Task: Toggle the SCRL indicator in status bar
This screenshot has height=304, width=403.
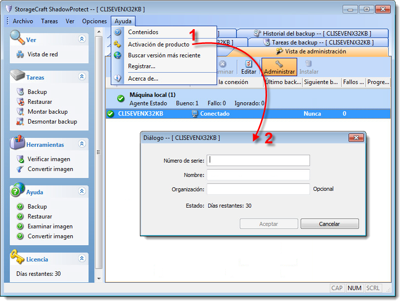Action: click(372, 288)
